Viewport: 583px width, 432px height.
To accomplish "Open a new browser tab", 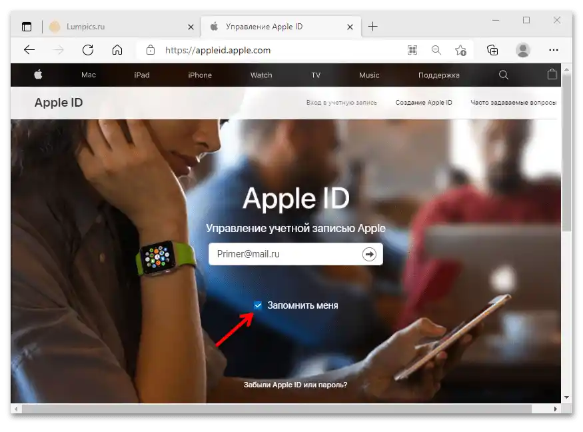I will (x=372, y=27).
